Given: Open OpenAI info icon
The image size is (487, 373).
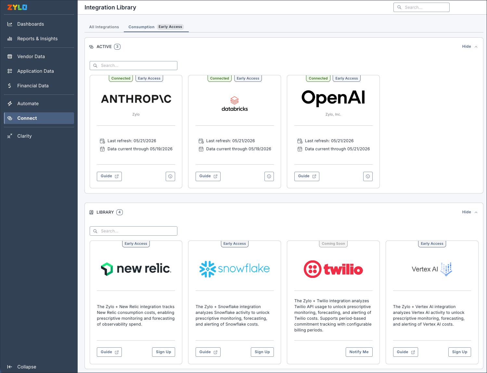Looking at the screenshot, I should [368, 176].
